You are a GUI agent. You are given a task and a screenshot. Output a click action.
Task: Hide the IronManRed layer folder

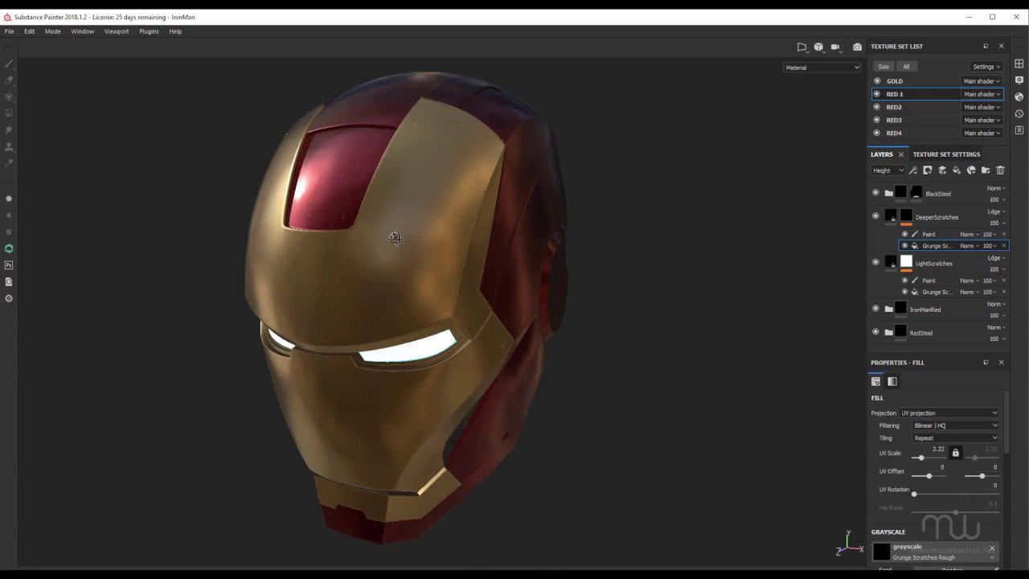(x=875, y=309)
